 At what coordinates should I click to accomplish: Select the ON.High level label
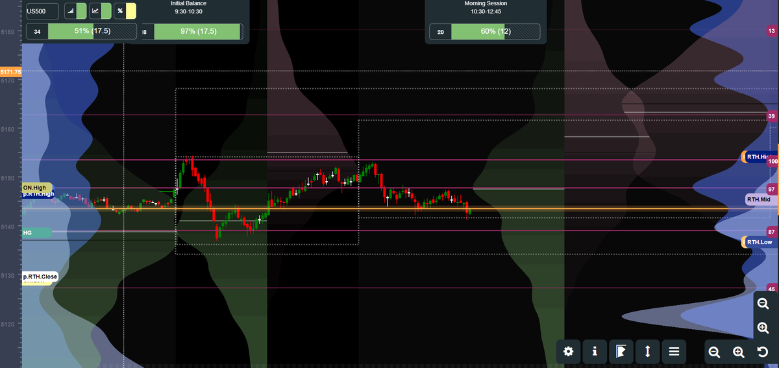[x=37, y=188]
